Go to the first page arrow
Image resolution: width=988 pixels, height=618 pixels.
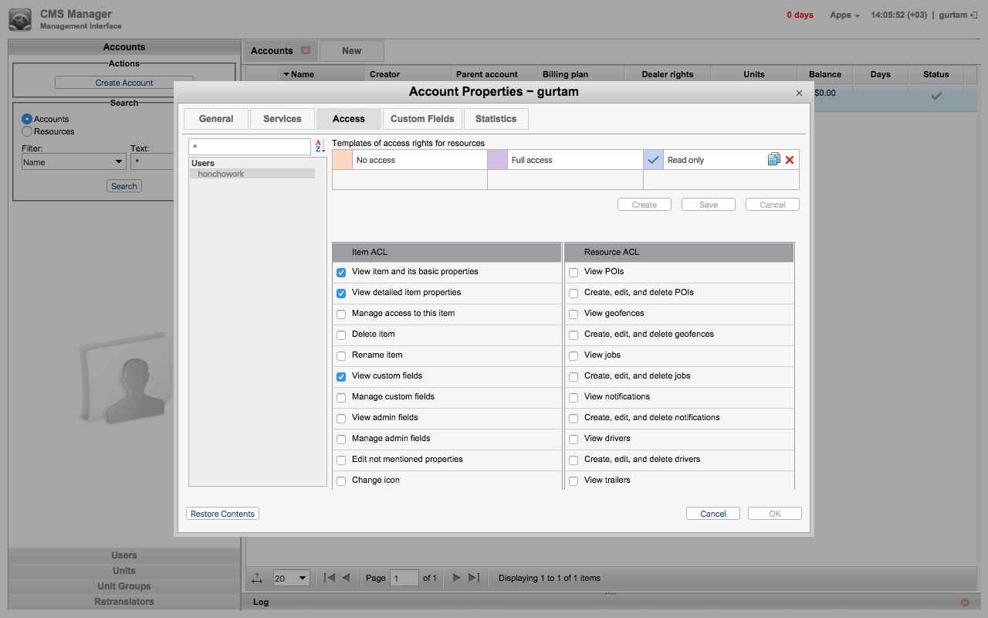tap(330, 578)
